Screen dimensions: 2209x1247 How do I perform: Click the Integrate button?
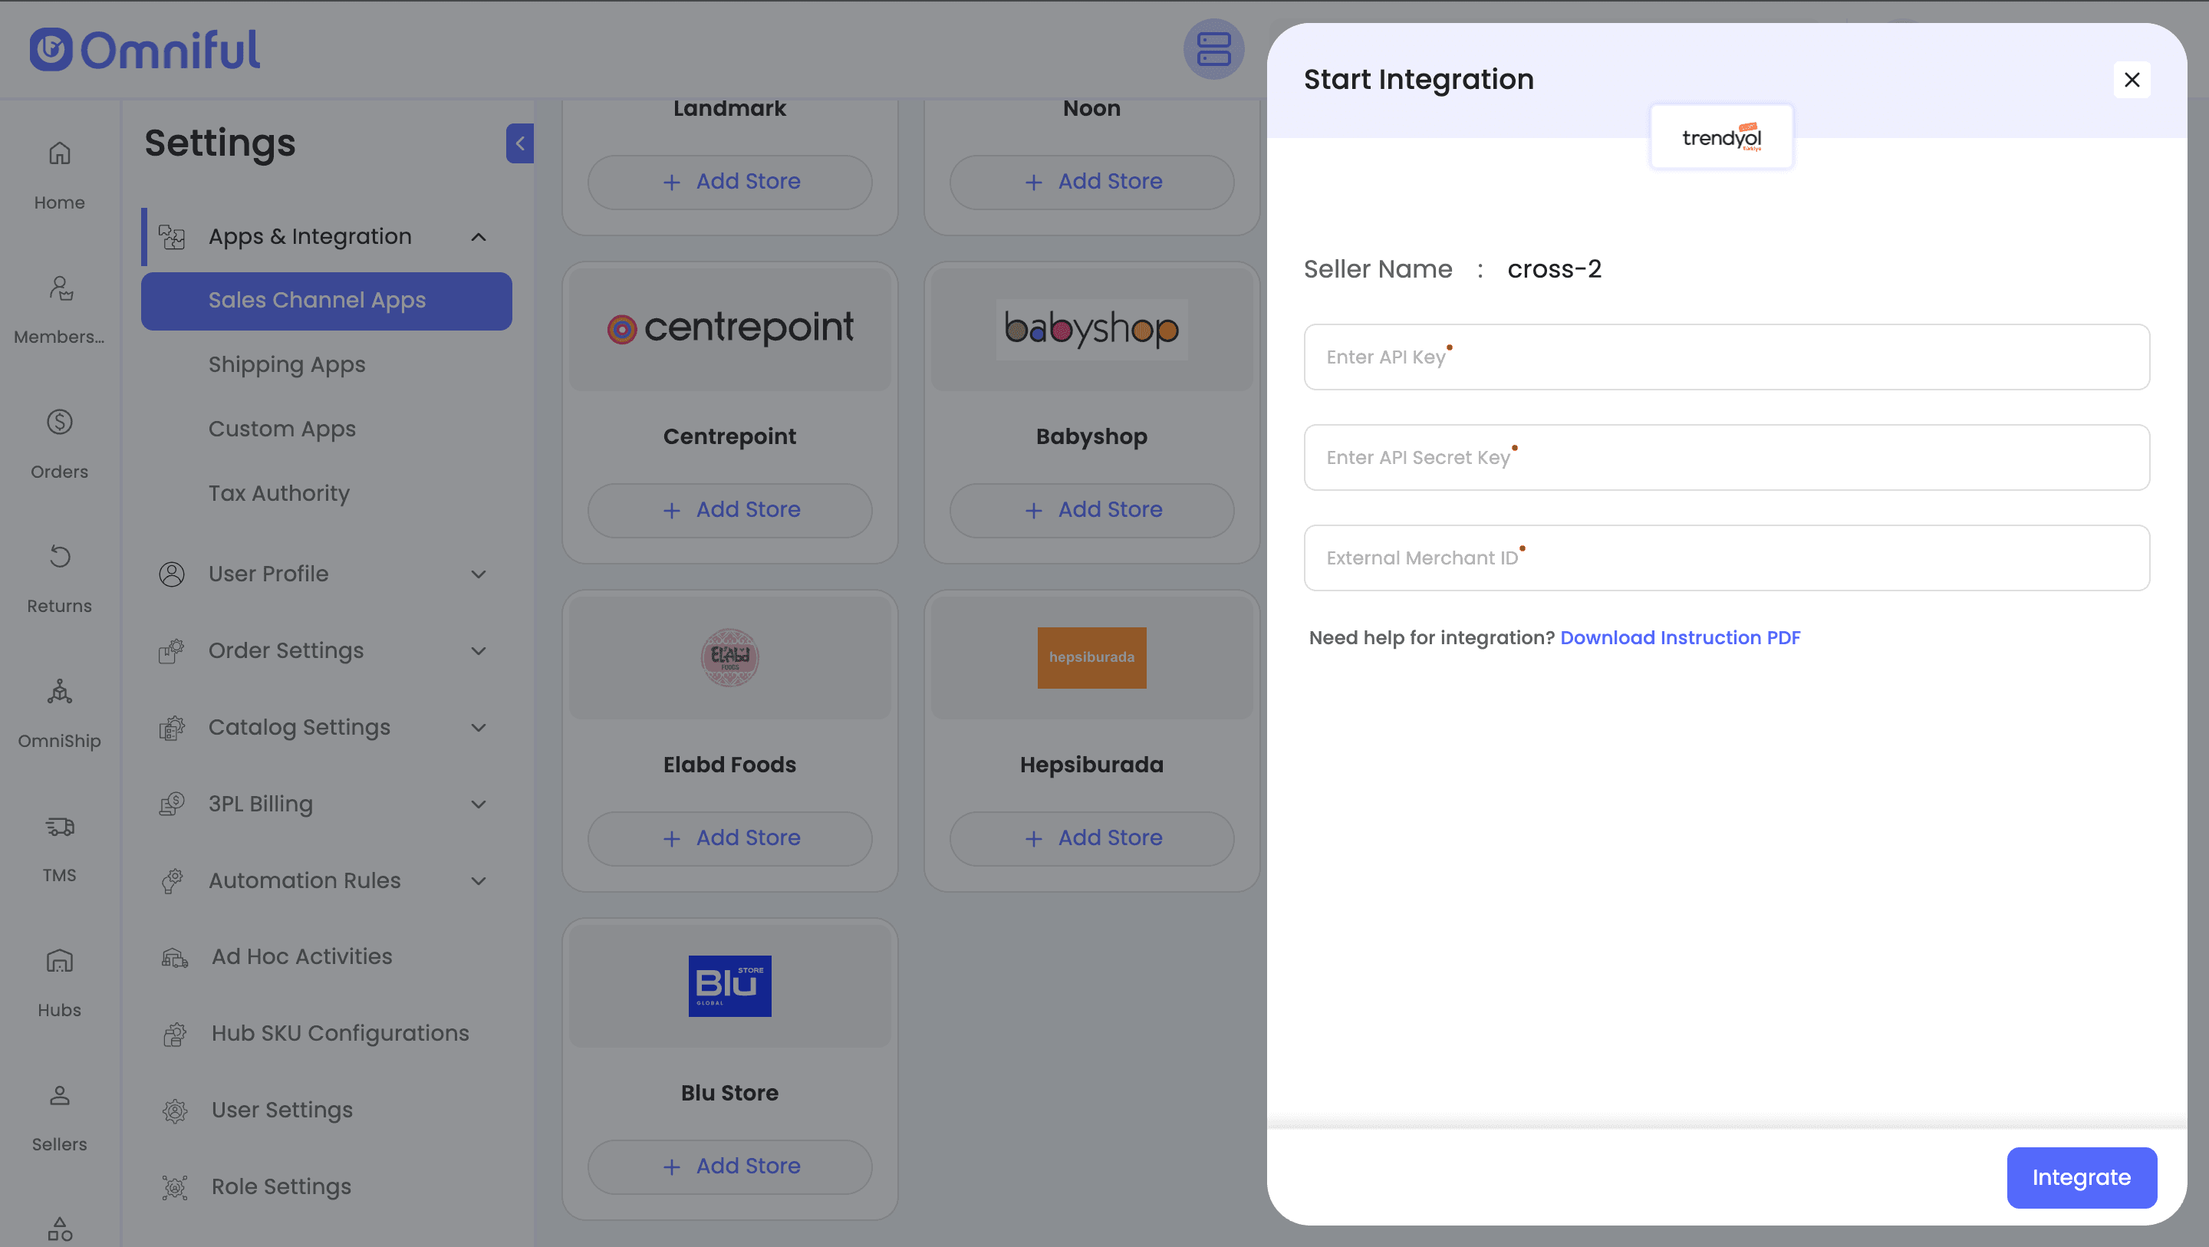click(2080, 1176)
